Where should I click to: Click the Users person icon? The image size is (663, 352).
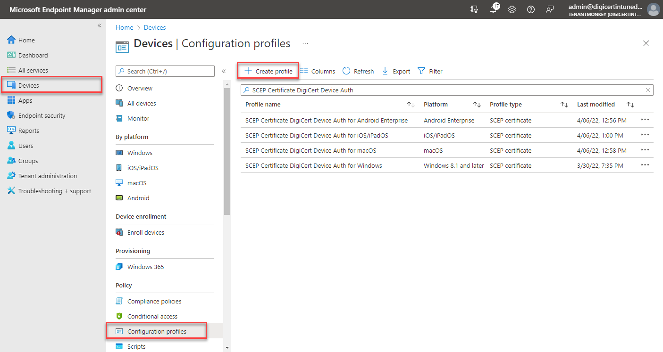[11, 146]
